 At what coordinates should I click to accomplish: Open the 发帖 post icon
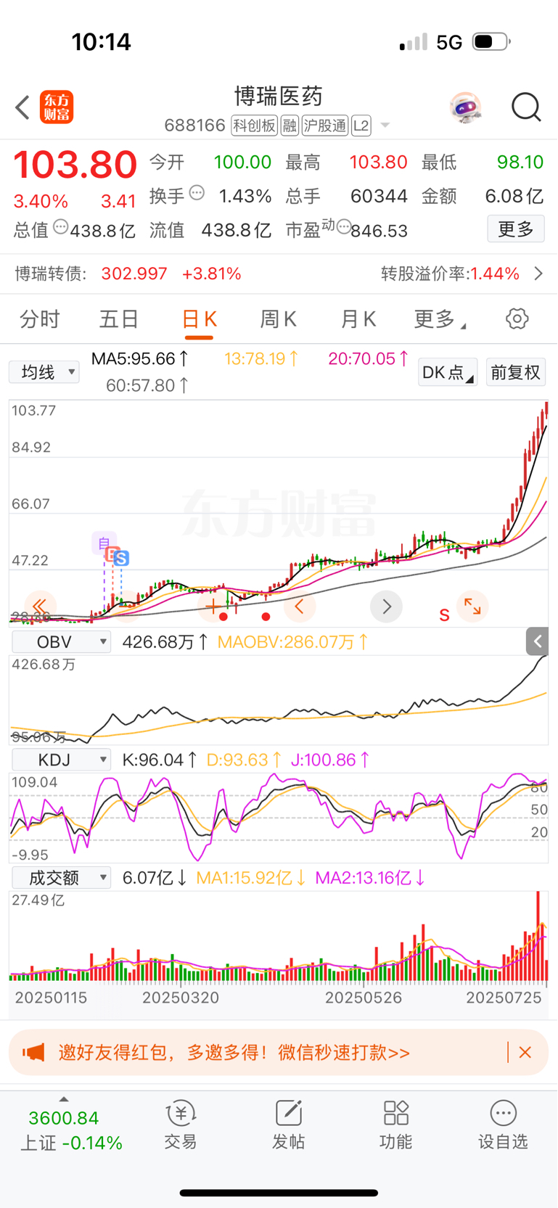point(288,1125)
